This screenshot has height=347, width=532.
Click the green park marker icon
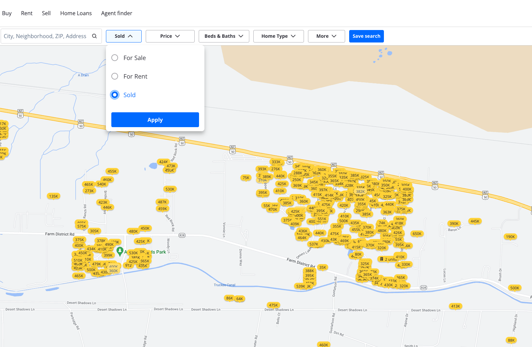pos(120,251)
